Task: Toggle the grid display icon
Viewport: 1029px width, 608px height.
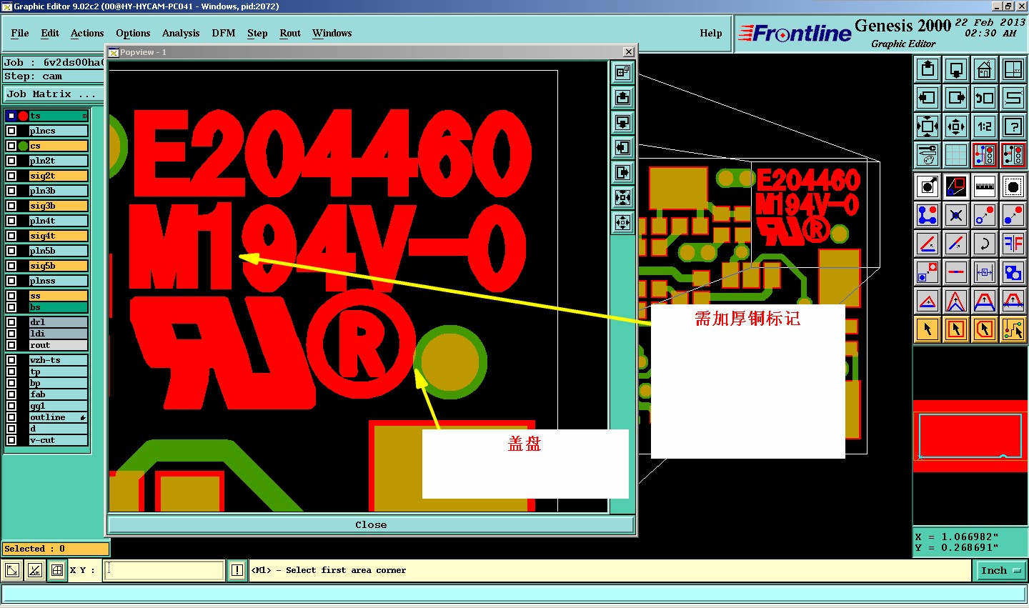Action: 956,155
